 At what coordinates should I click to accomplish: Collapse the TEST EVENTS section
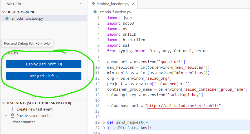(x=3, y=103)
